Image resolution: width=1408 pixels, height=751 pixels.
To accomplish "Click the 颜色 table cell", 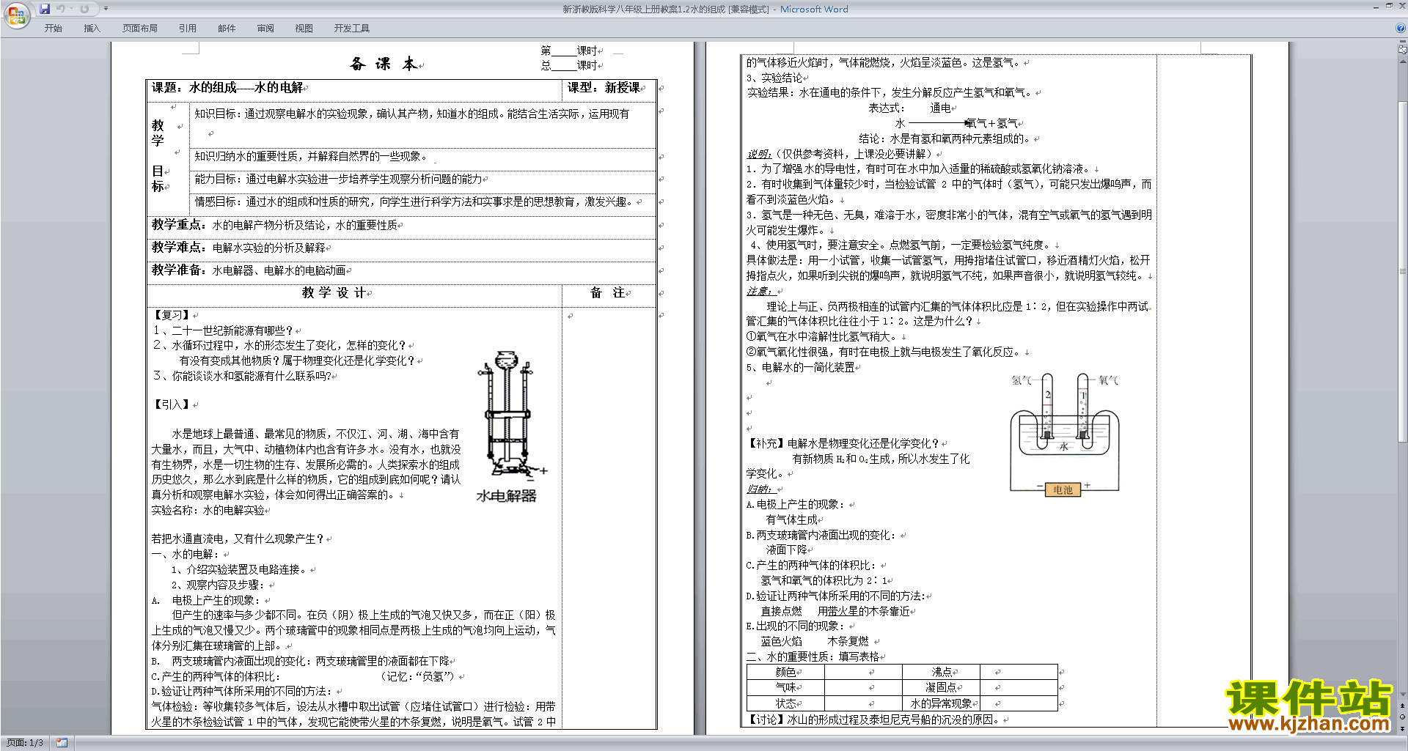I will click(x=785, y=672).
